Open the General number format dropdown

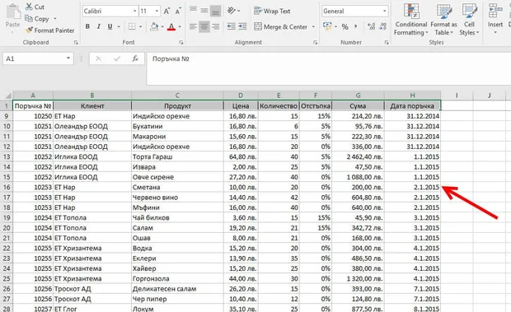385,11
